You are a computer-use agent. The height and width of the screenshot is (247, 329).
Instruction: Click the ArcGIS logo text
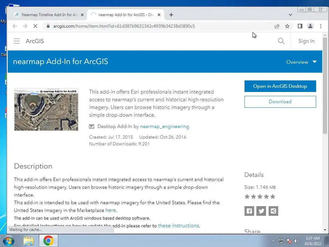(35, 41)
